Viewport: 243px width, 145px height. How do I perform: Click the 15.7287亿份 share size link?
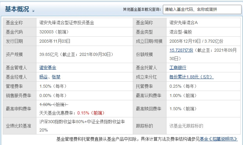[181, 50]
